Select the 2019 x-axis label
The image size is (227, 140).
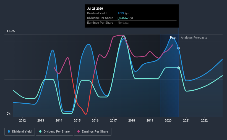(150, 120)
